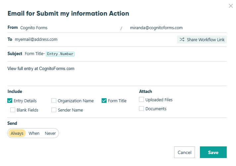Click the dialog title Email for Submit my information Action
236x166 pixels.
68,13
